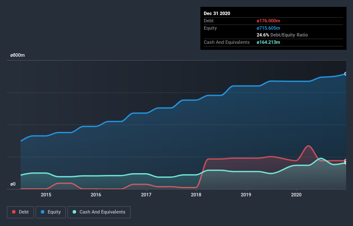
Task: Click the teal Cash end-point marker
Action: click(346, 162)
